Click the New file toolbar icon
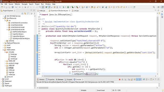 coord(2,7)
